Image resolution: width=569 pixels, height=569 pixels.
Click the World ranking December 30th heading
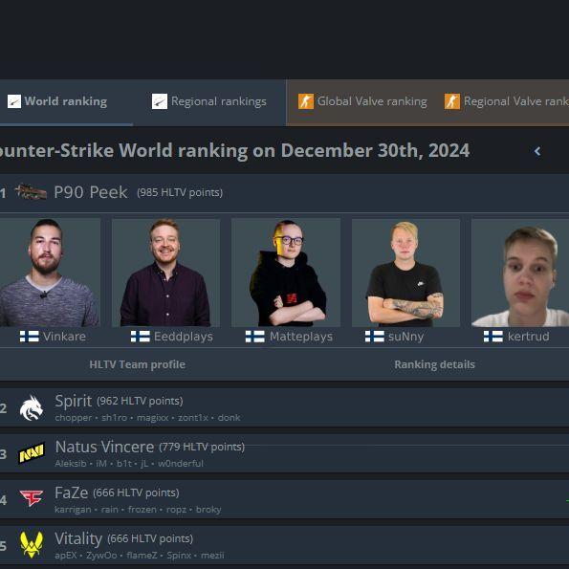click(x=235, y=150)
